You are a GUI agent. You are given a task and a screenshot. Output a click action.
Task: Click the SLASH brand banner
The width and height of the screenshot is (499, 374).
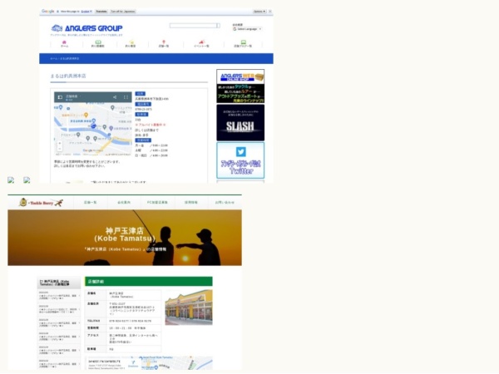coord(240,122)
